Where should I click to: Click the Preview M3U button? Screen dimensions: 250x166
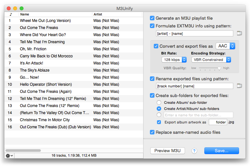(x=167, y=151)
